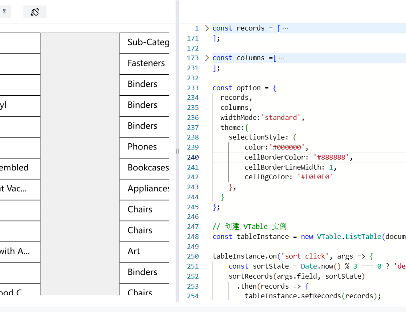Expand the collapsed columns array
This screenshot has width=406, height=312.
pos(281,58)
